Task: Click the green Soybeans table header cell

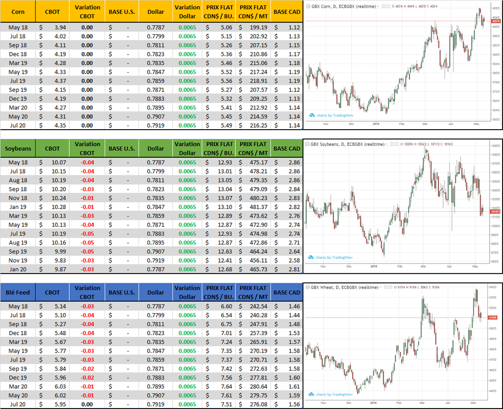Action: pyautogui.click(x=18, y=148)
